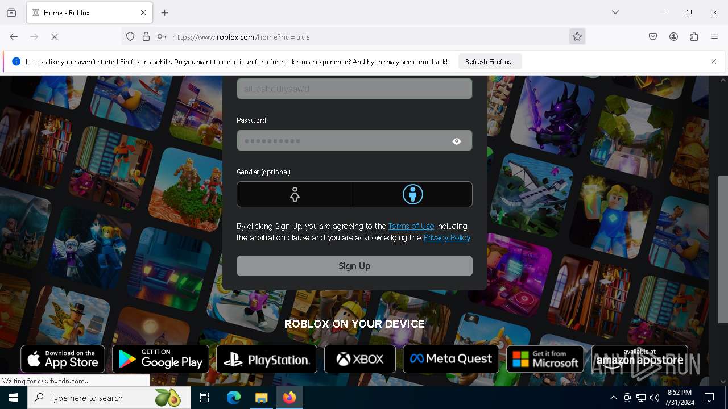Open Firefox recent browsing view icon
728x409 pixels.
tap(11, 12)
